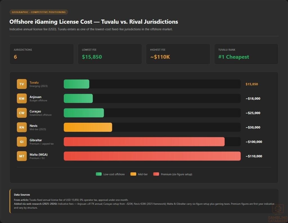Click the Lowest Fee $15,850 value
The width and height of the screenshot is (288, 223).
[x=92, y=57]
